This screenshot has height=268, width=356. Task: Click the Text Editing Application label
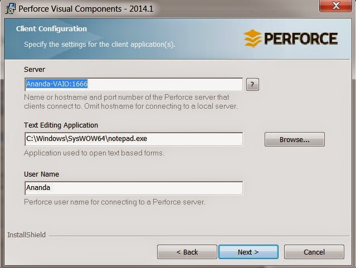pyautogui.click(x=61, y=125)
